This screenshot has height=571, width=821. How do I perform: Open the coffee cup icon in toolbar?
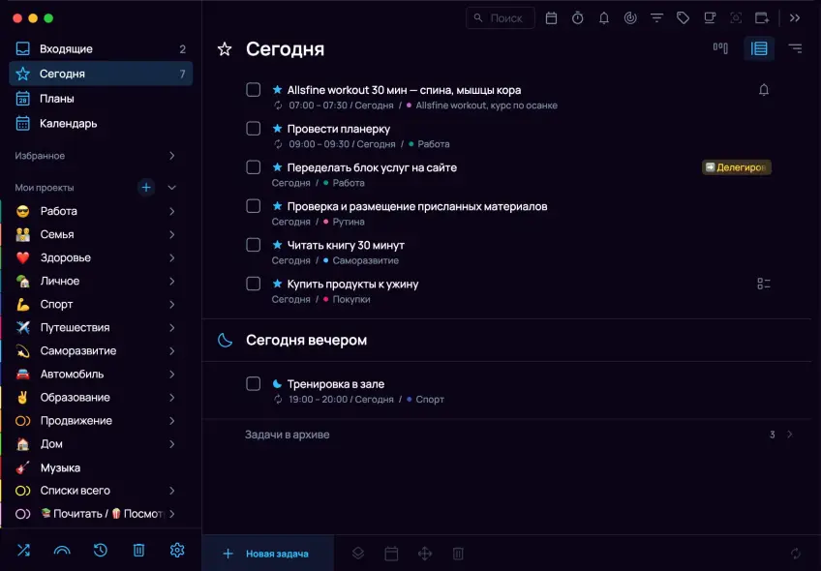(x=710, y=18)
